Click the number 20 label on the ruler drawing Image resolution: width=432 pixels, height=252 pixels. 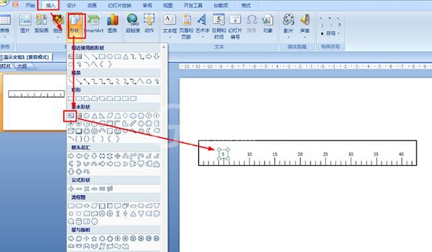(x=300, y=154)
